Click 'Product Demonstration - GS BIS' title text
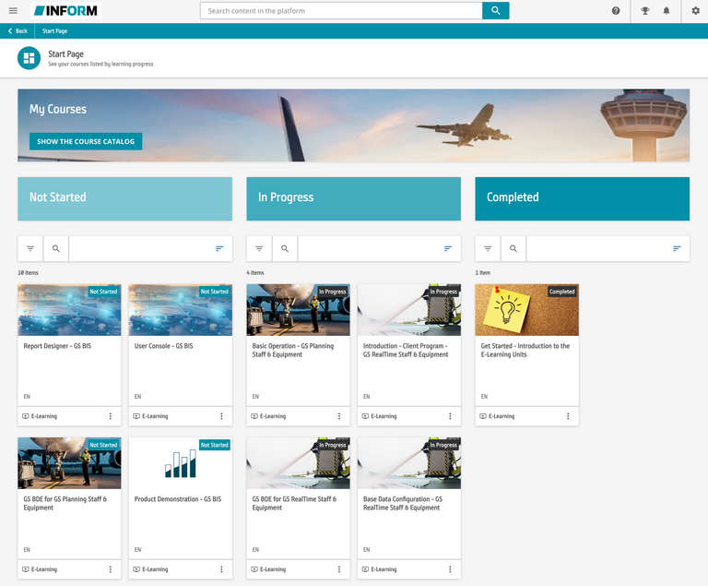Screen dimensions: 708x586 tap(178, 499)
